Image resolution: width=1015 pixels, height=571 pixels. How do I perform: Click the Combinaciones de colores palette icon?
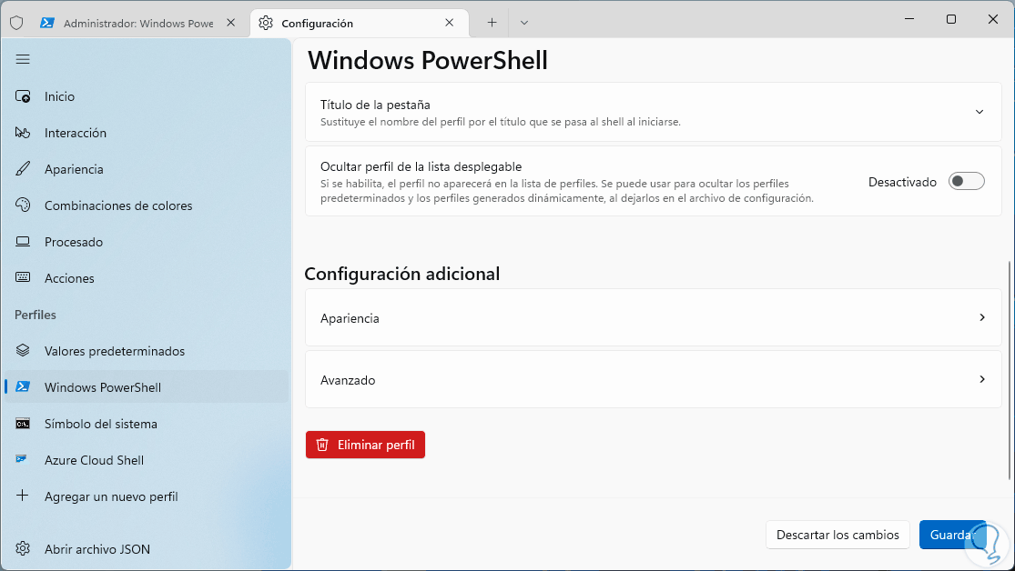tap(24, 205)
